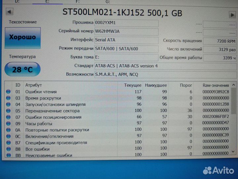Select the Ошибки позиционирования attribute name
Image resolution: width=238 pixels, height=179 pixels.
(x=53, y=117)
